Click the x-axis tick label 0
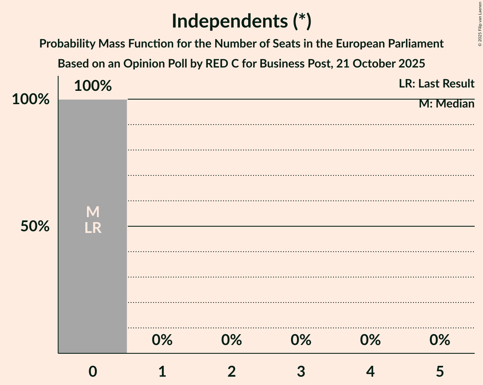Viewport: 483px width, 385px height. point(93,371)
